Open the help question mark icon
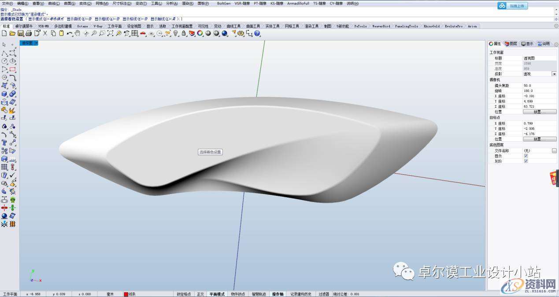559x297 pixels. [x=257, y=33]
